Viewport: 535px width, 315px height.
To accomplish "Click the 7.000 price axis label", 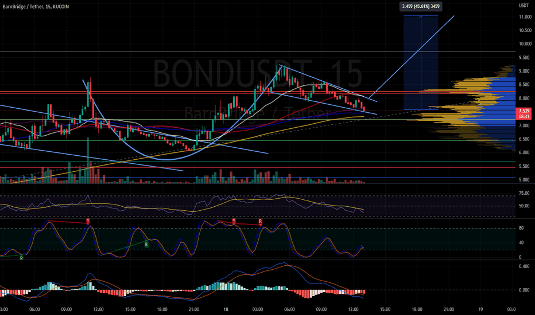I will pyautogui.click(x=525, y=125).
